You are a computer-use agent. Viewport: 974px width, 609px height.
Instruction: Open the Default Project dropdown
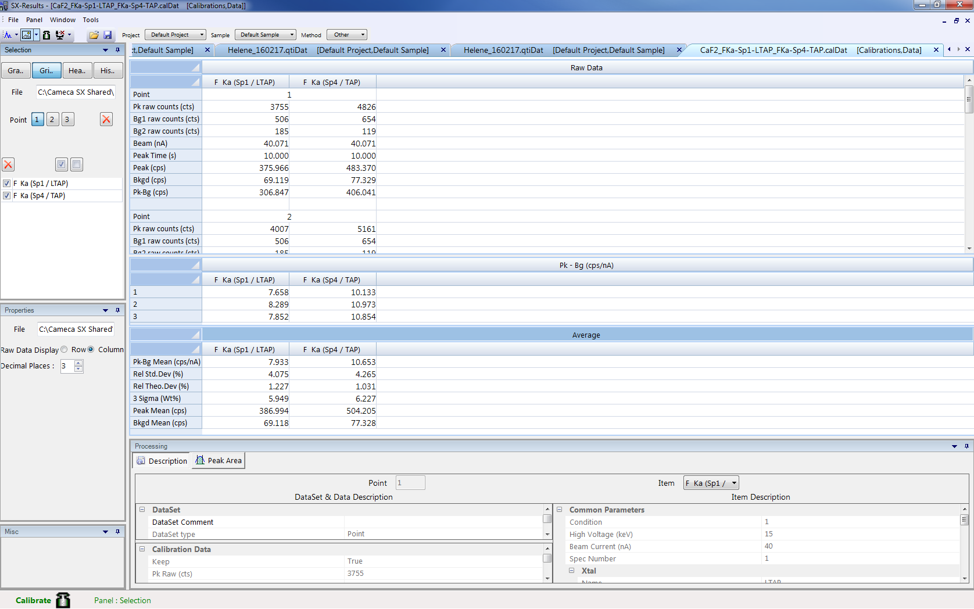click(x=175, y=35)
